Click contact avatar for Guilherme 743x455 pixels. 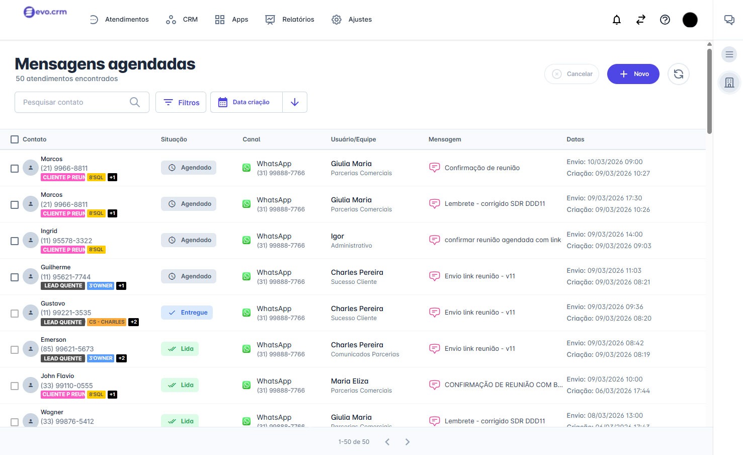[31, 276]
